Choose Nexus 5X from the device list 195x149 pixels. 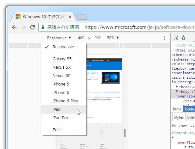[64, 67]
